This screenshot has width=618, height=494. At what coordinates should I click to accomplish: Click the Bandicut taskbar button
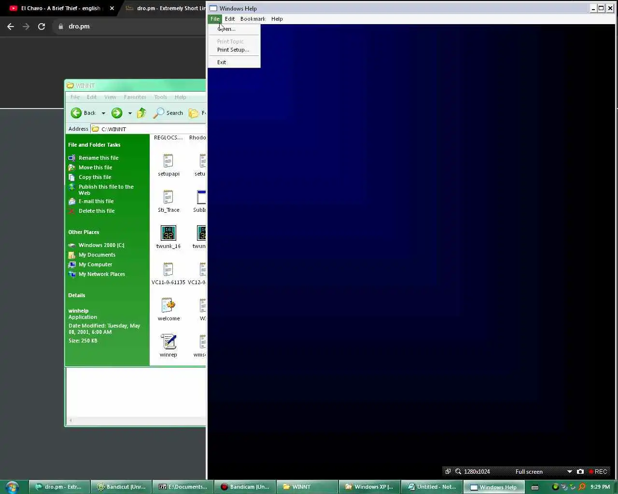pyautogui.click(x=121, y=487)
